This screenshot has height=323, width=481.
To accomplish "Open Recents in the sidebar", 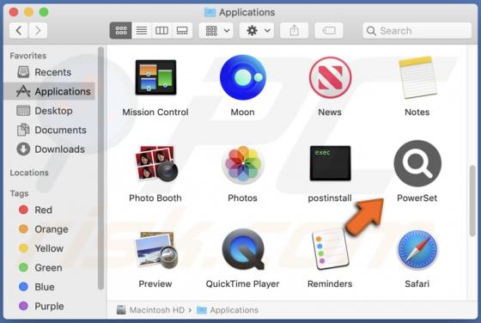I will point(49,72).
